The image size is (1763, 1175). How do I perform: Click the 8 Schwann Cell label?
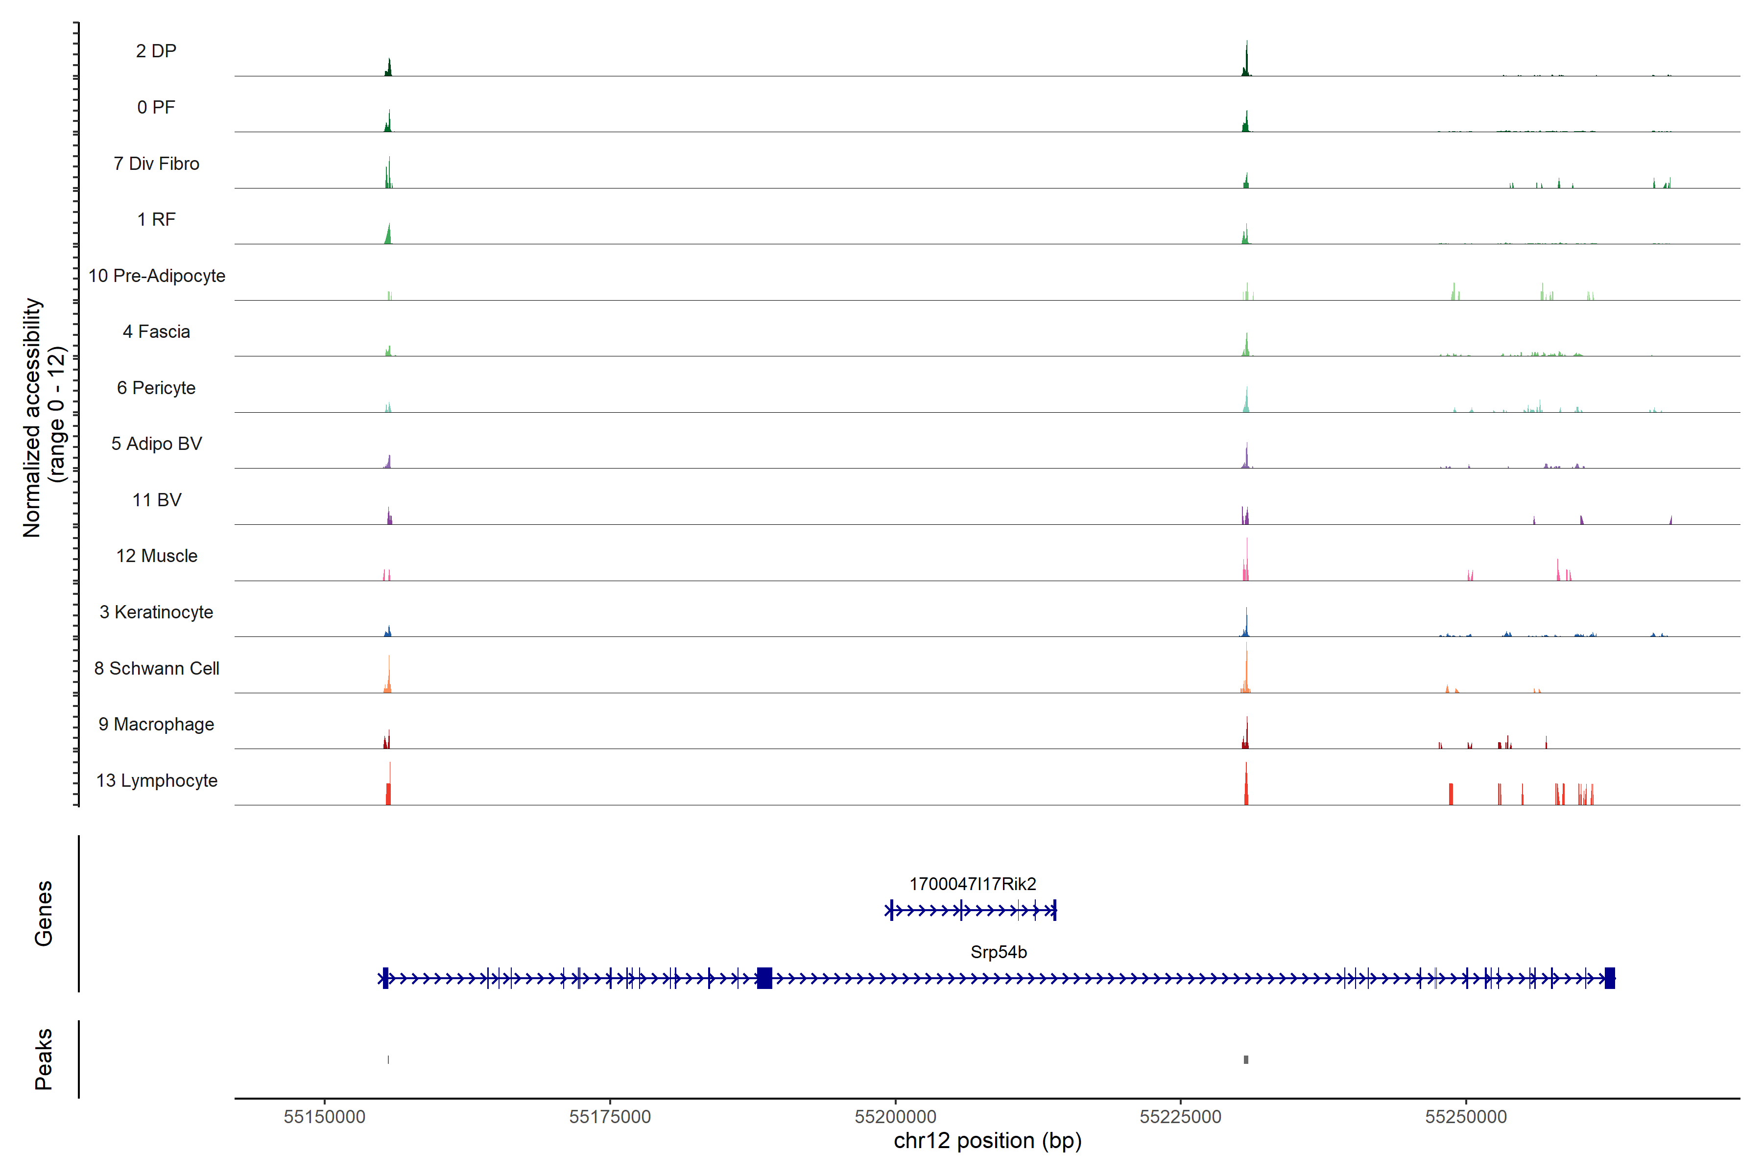pos(157,668)
